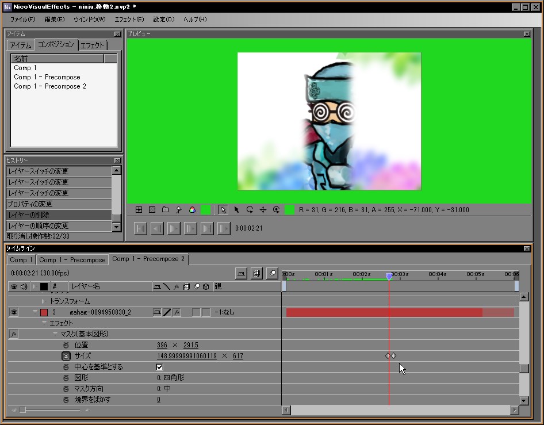Switch to the Comp 1 timeline tab
The image size is (544, 425).
(x=21, y=260)
